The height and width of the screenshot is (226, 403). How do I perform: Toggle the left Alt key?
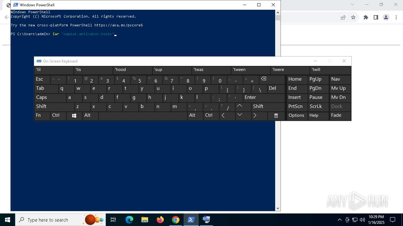coord(90,116)
